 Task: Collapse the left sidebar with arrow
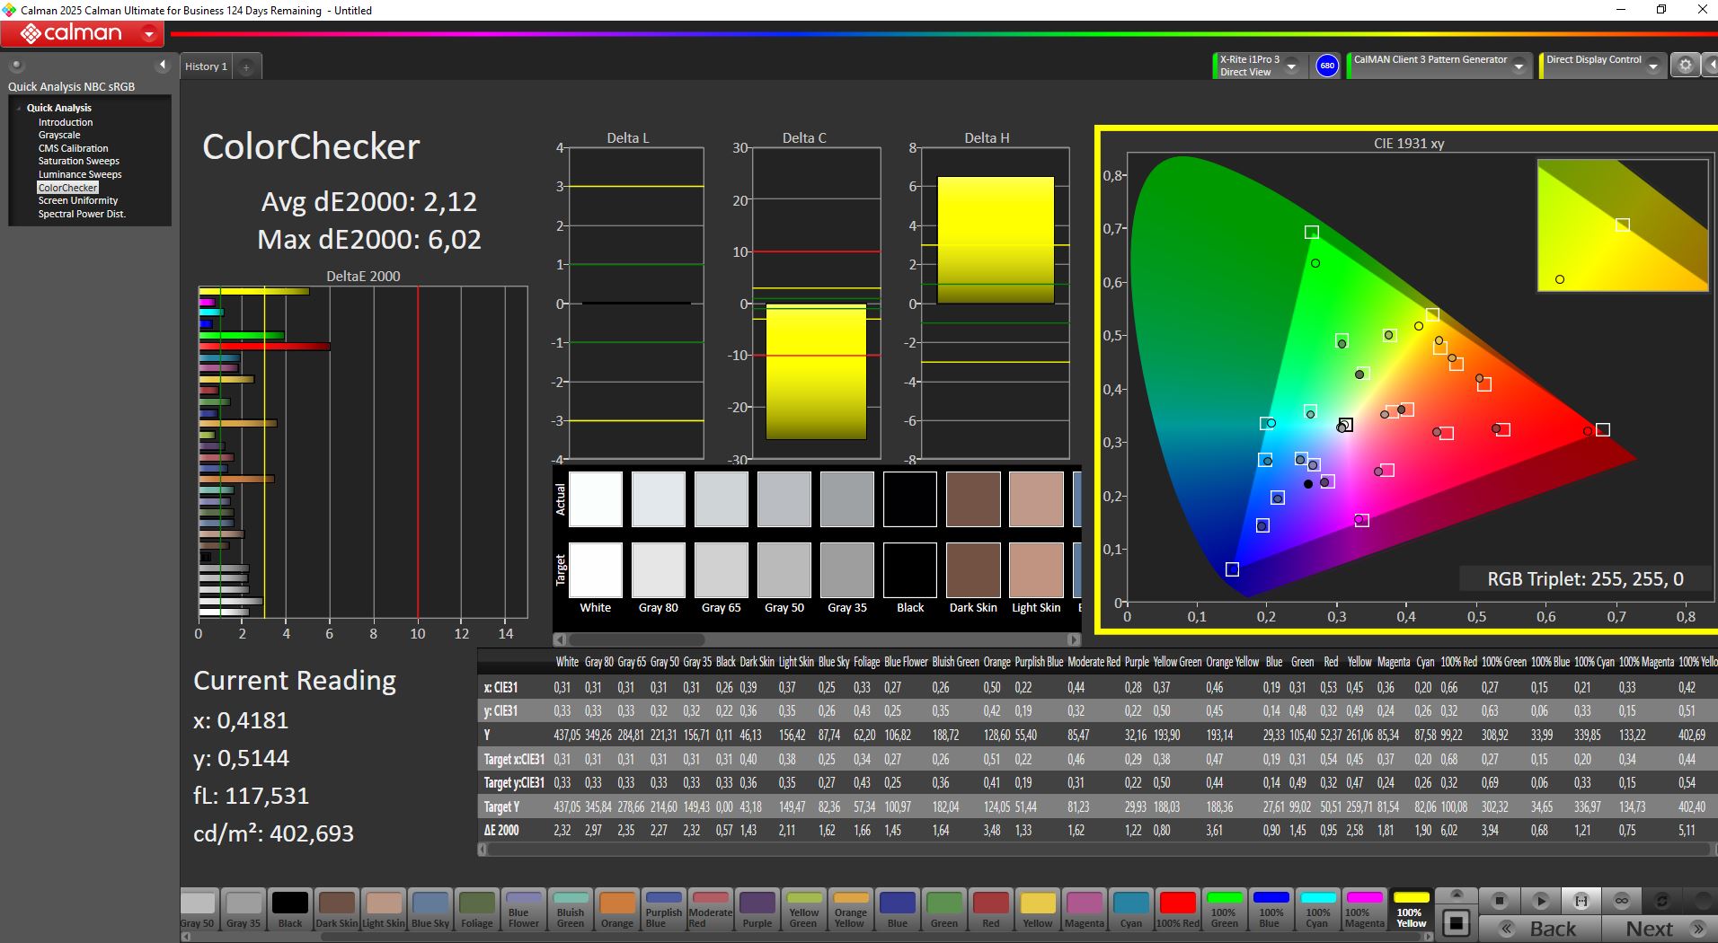pyautogui.click(x=162, y=65)
